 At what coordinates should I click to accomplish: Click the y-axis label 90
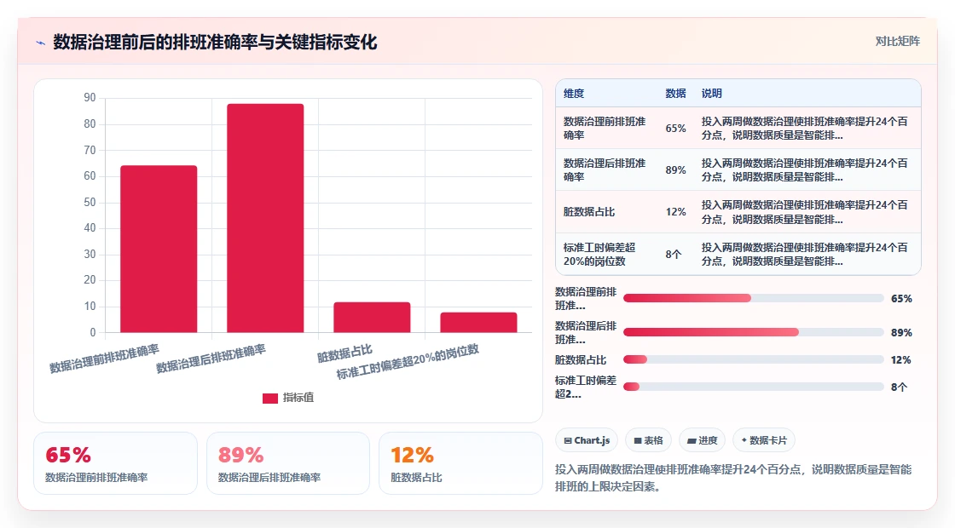90,98
